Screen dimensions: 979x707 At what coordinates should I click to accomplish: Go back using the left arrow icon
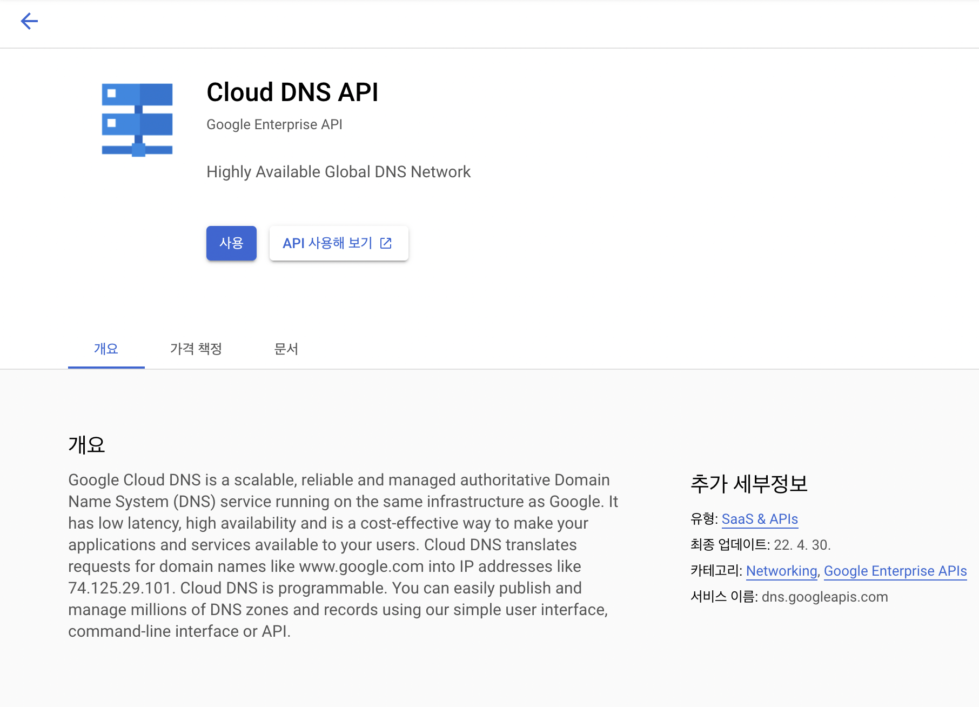[x=29, y=21]
